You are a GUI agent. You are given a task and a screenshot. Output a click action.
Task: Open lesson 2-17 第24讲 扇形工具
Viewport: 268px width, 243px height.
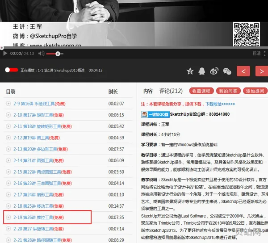click(38, 195)
